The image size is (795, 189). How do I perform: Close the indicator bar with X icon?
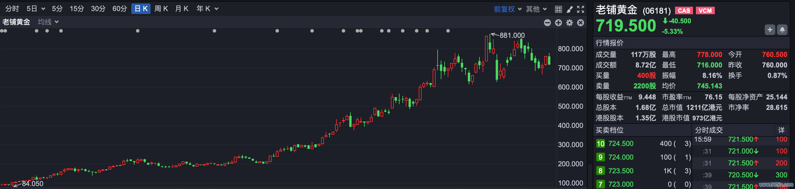pos(581,23)
